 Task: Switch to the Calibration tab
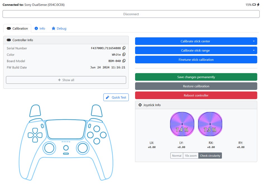click(x=17, y=28)
